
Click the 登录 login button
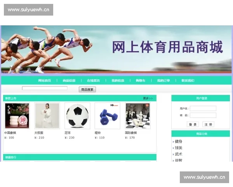coord(193,124)
